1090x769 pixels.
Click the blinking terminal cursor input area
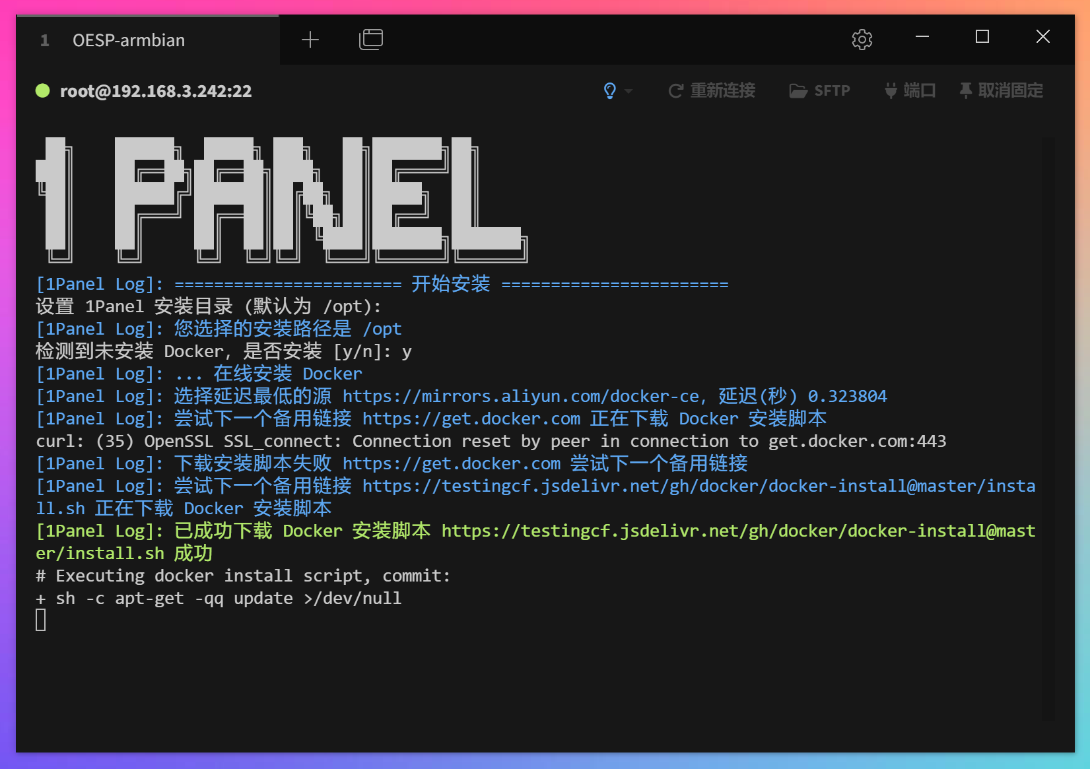[x=40, y=620]
